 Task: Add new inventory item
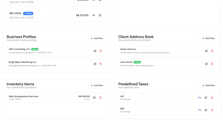coord(97,86)
